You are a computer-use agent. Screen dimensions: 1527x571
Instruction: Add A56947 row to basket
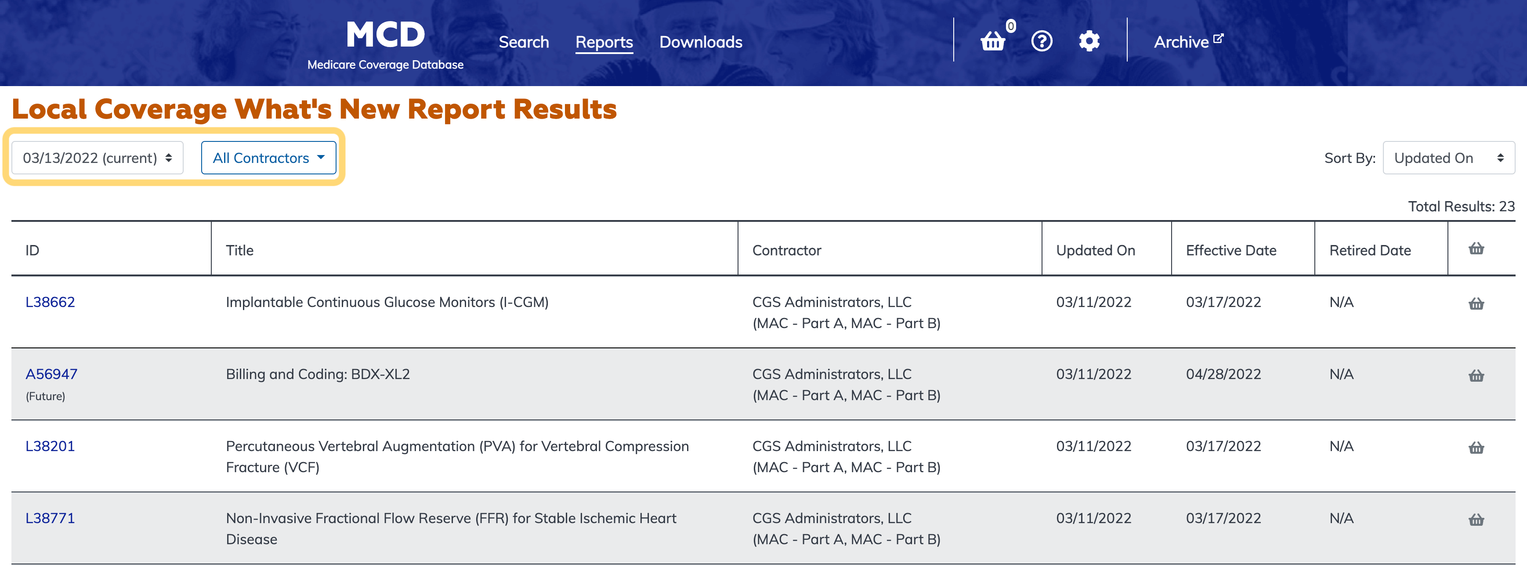(x=1476, y=376)
